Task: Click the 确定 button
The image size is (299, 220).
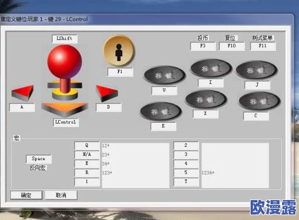Action: (x=26, y=195)
